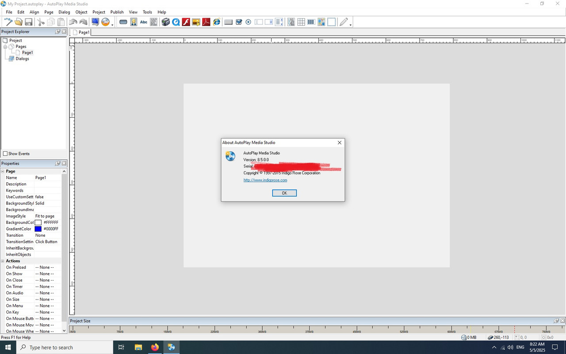
Task: Toggle the pin on the Project Size panel
Action: [556, 321]
